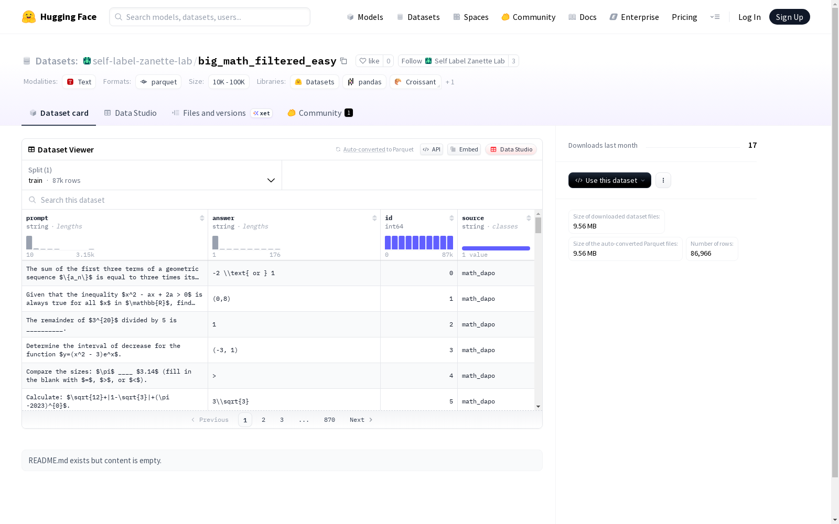Select the 10K - 100K size tag
Screen dimensions: 839x524
tap(229, 82)
